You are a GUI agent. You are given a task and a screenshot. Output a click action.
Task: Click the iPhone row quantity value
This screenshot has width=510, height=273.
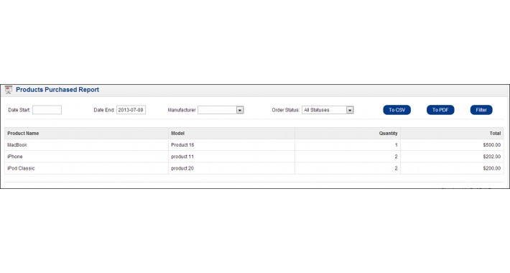(x=397, y=157)
